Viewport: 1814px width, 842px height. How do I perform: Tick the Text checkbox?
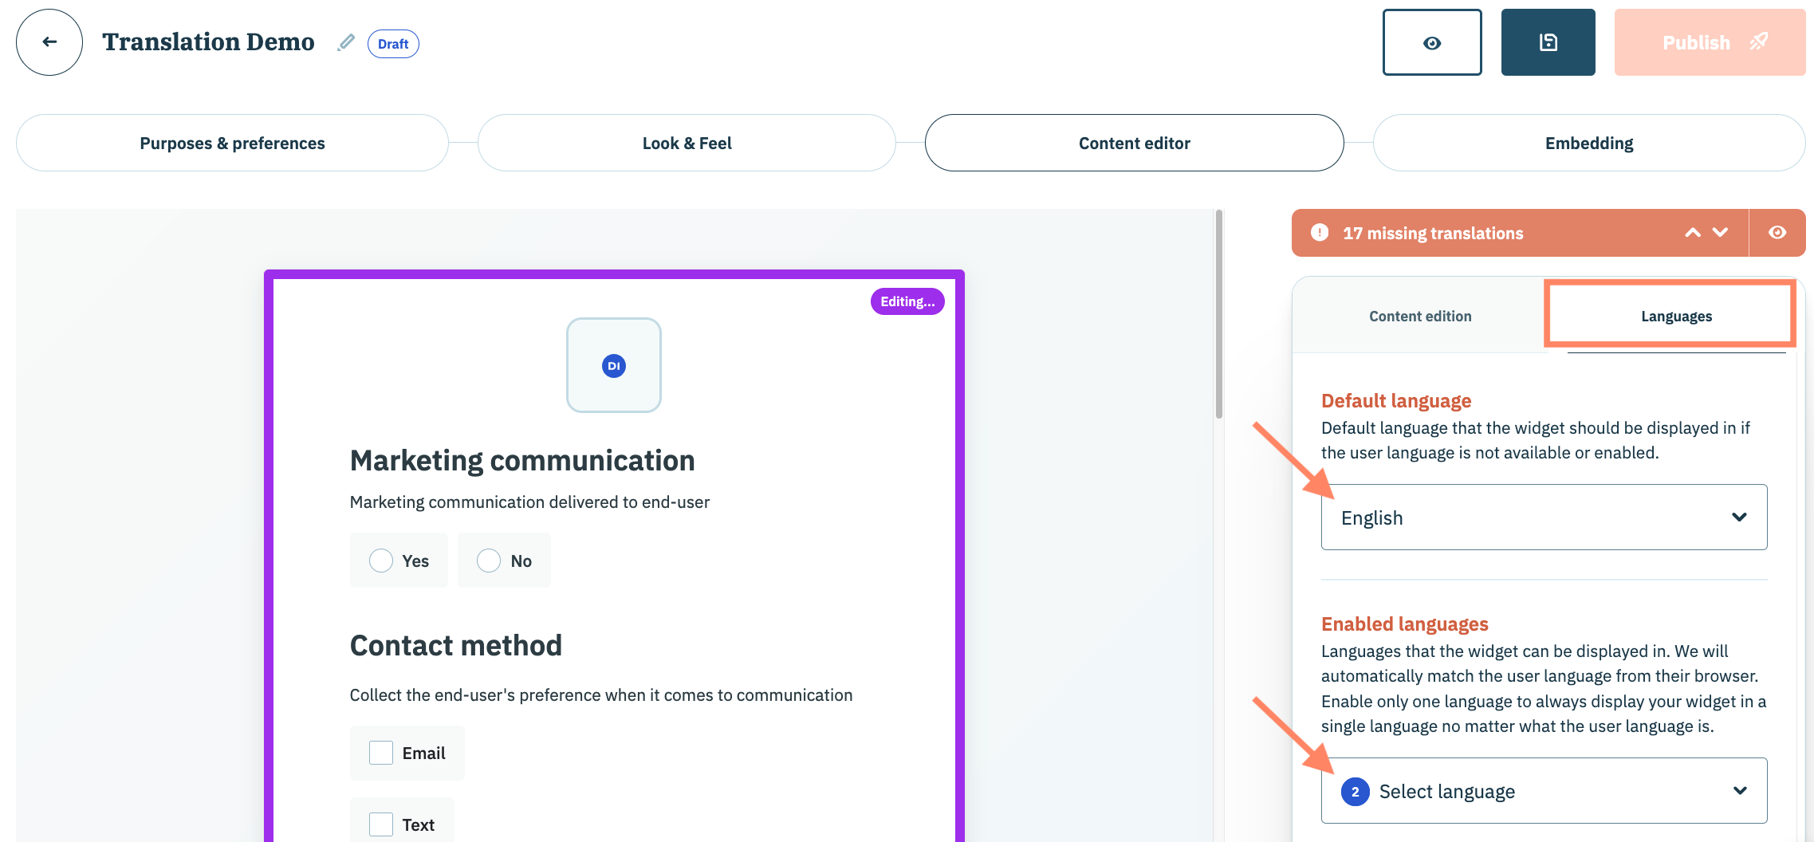click(381, 824)
